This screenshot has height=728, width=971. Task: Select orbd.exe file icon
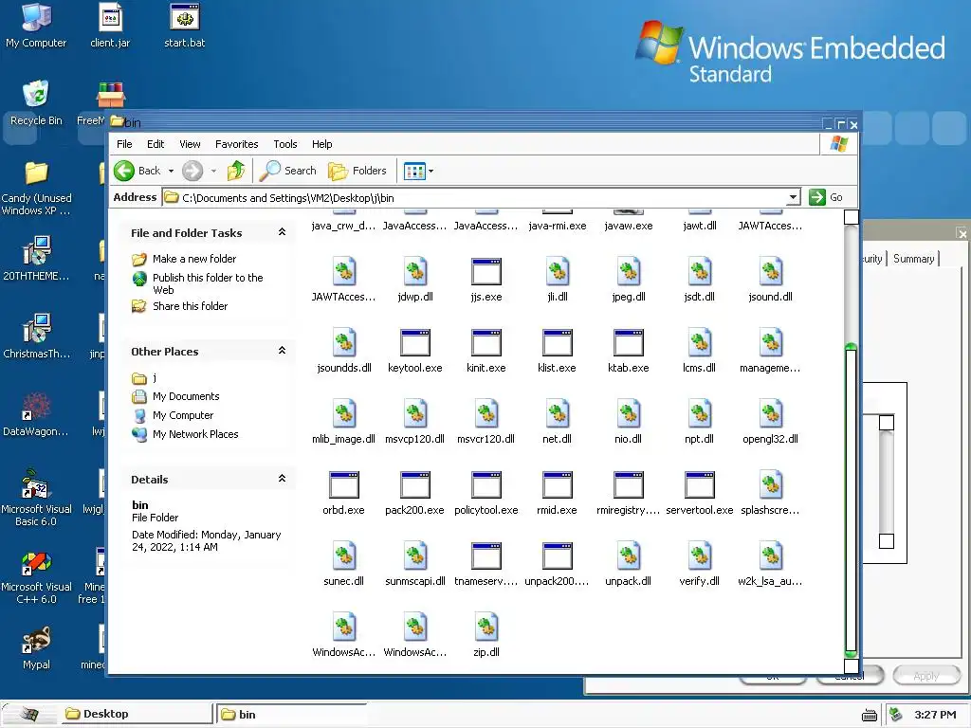343,484
